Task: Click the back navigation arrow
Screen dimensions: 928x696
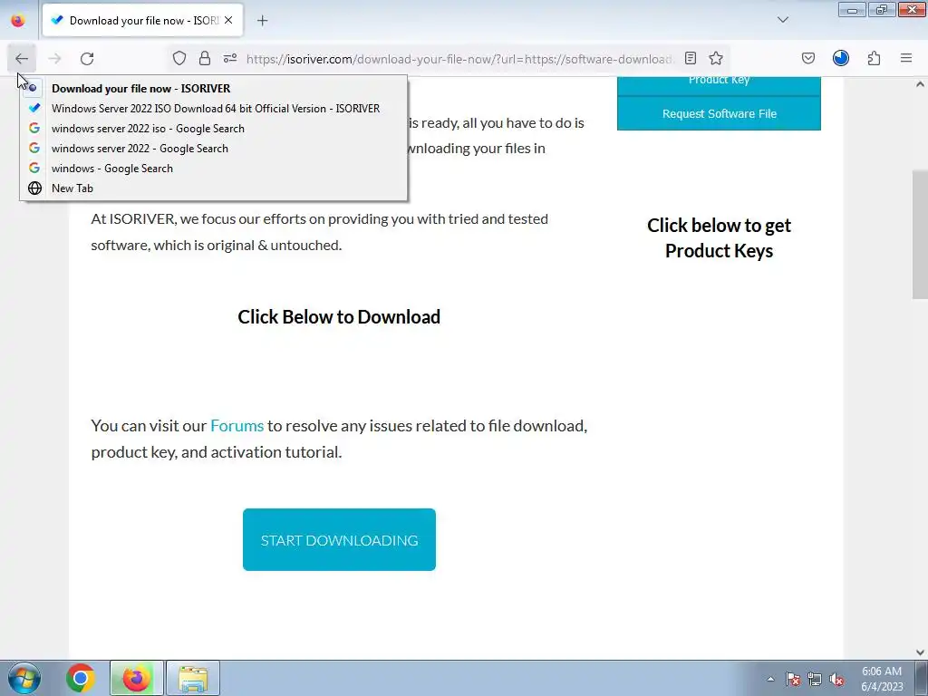Action: coord(22,59)
